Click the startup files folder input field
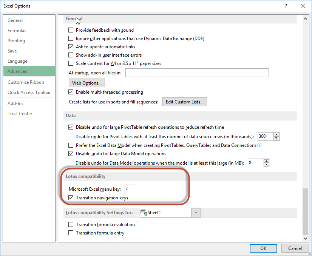This screenshot has height=256, width=312. (197, 72)
